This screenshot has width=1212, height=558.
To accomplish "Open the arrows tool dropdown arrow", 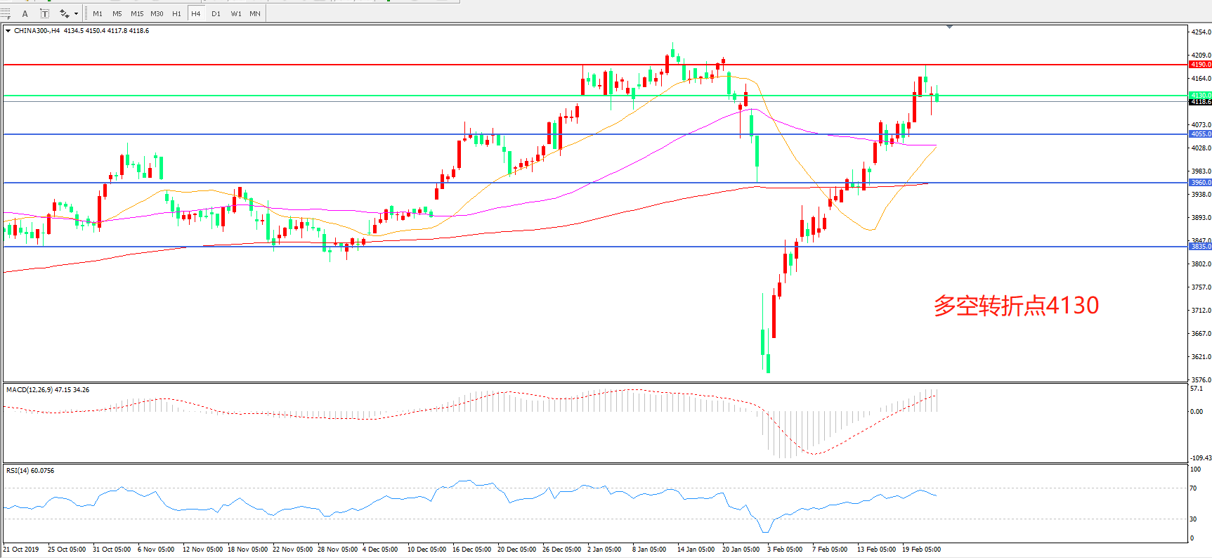I will 76,13.
